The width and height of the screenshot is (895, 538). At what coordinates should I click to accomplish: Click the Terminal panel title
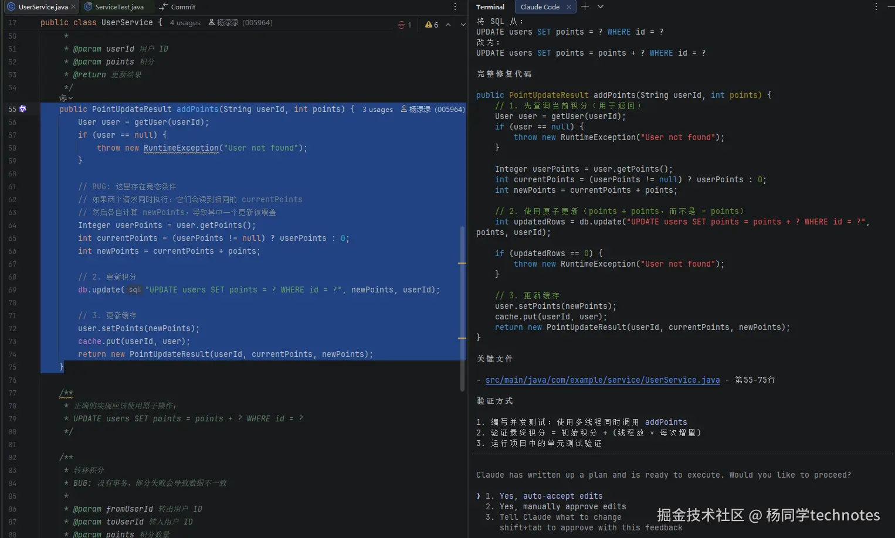pos(490,7)
